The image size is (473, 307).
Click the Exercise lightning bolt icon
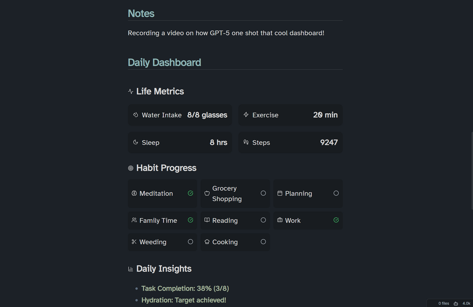(246, 115)
